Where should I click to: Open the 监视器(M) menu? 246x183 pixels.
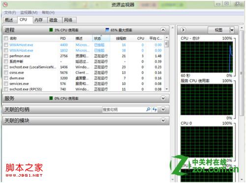(29, 13)
